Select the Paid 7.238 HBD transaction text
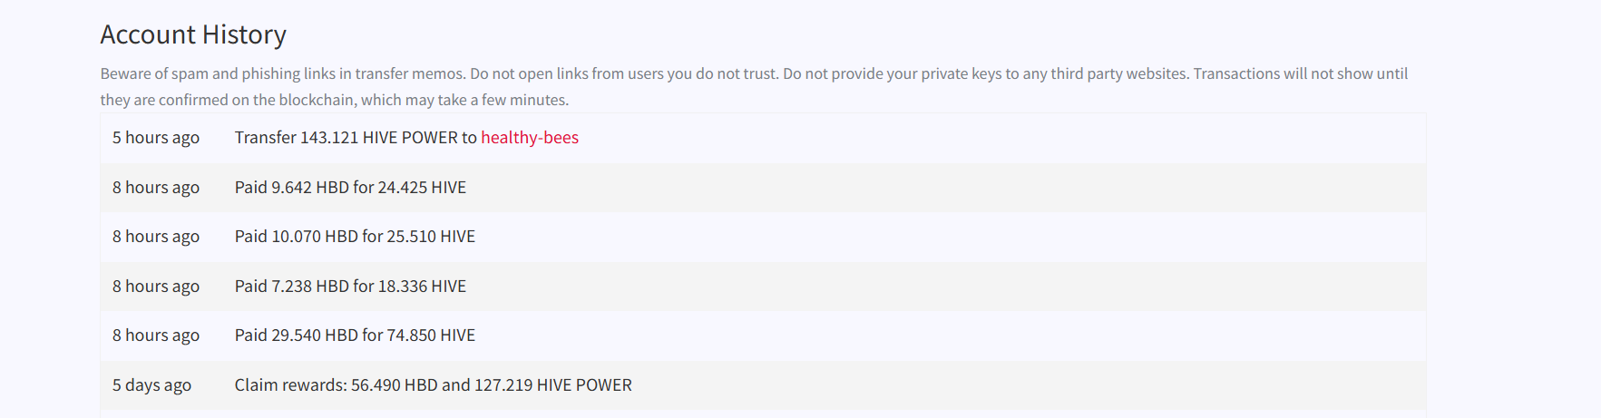This screenshot has height=418, width=1601. point(350,287)
